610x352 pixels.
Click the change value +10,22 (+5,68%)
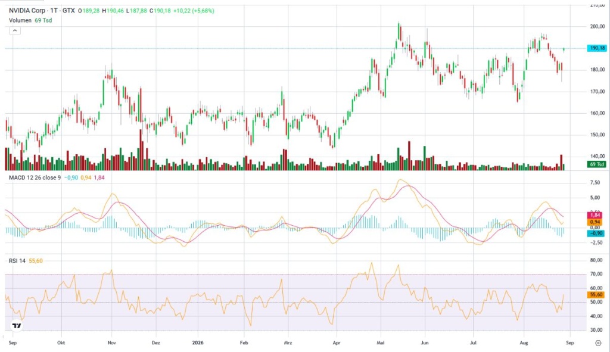[194, 11]
